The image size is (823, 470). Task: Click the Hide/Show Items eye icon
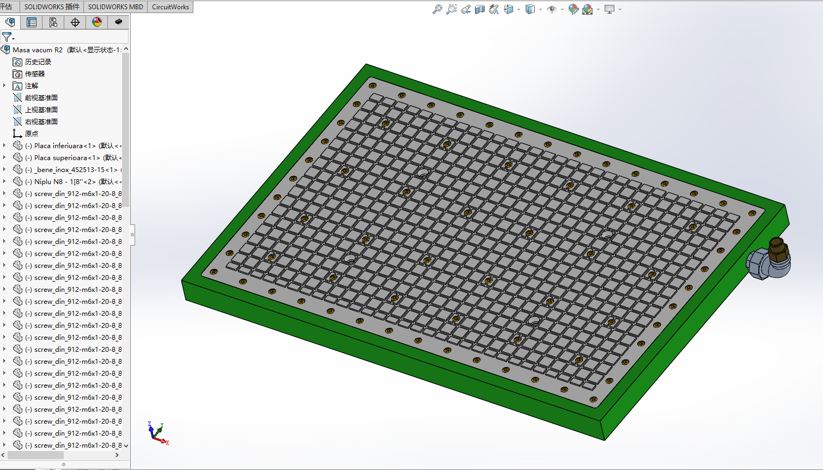[x=552, y=9]
